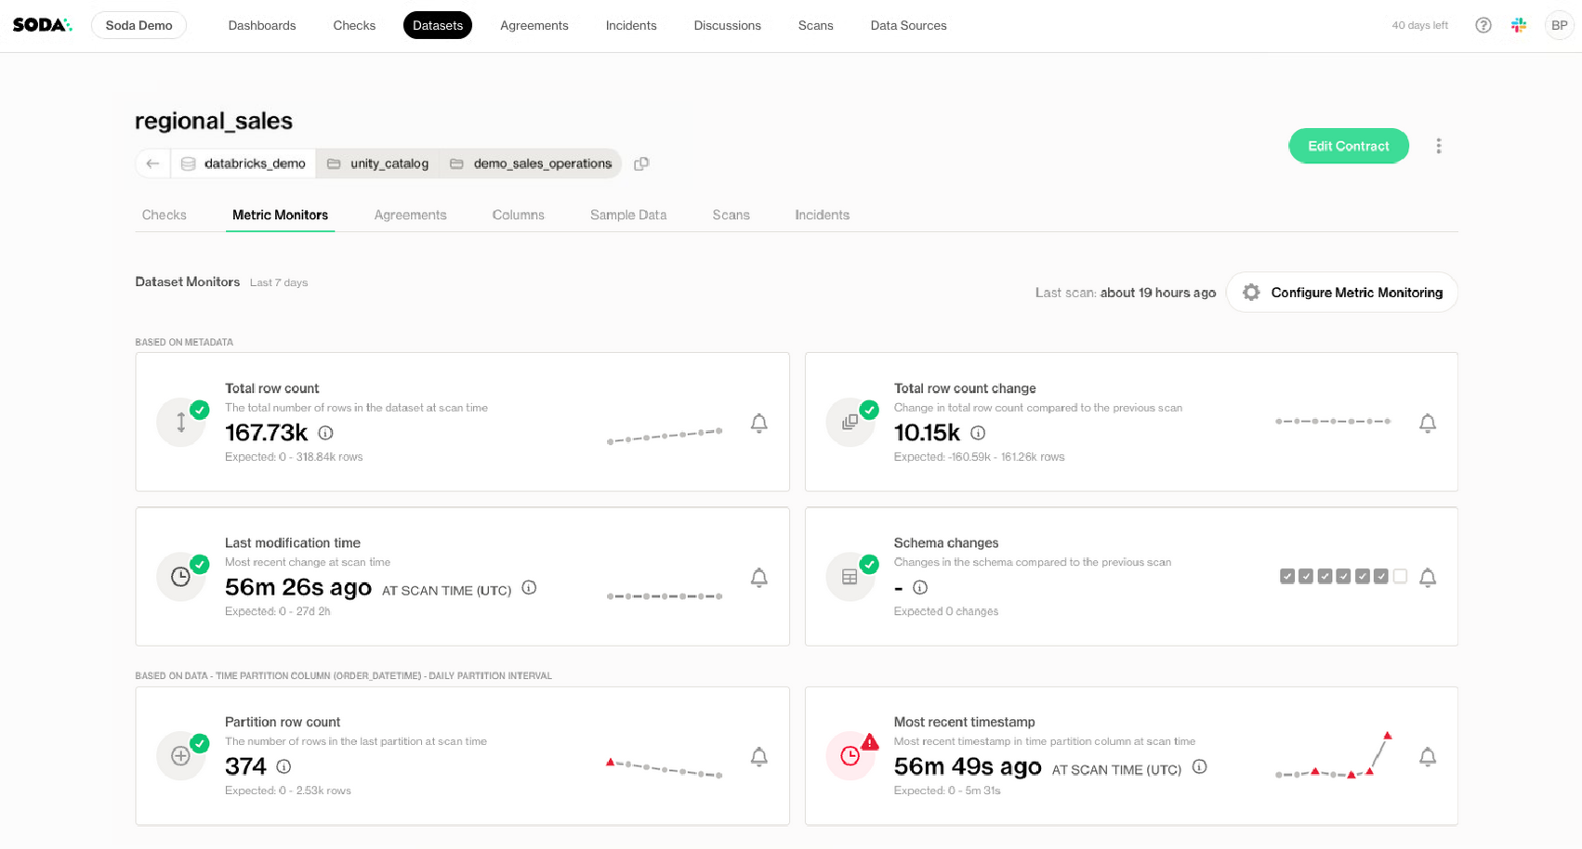Open Incidents in the top navigation
Image resolution: width=1582 pixels, height=849 pixels.
[631, 25]
